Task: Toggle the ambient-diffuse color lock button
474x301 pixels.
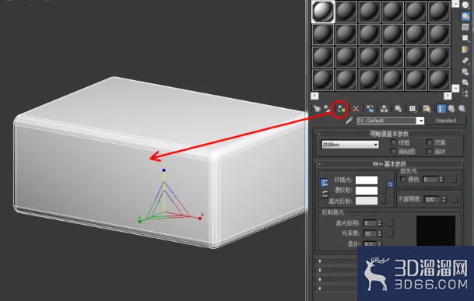Action: [x=324, y=183]
